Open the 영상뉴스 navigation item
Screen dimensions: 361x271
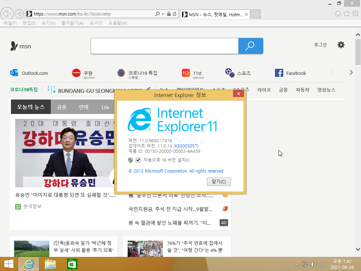[326, 90]
